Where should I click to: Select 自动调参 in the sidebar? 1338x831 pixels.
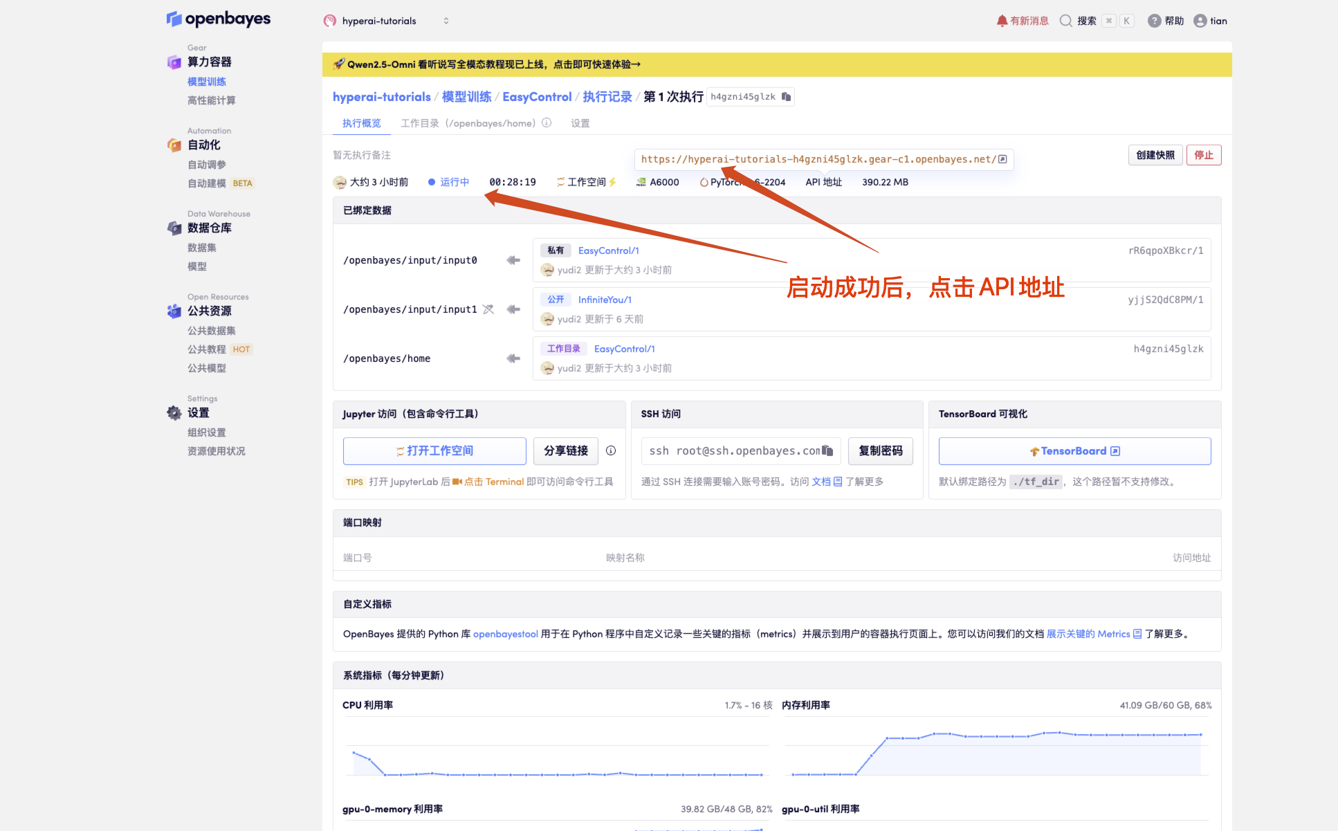pos(206,165)
